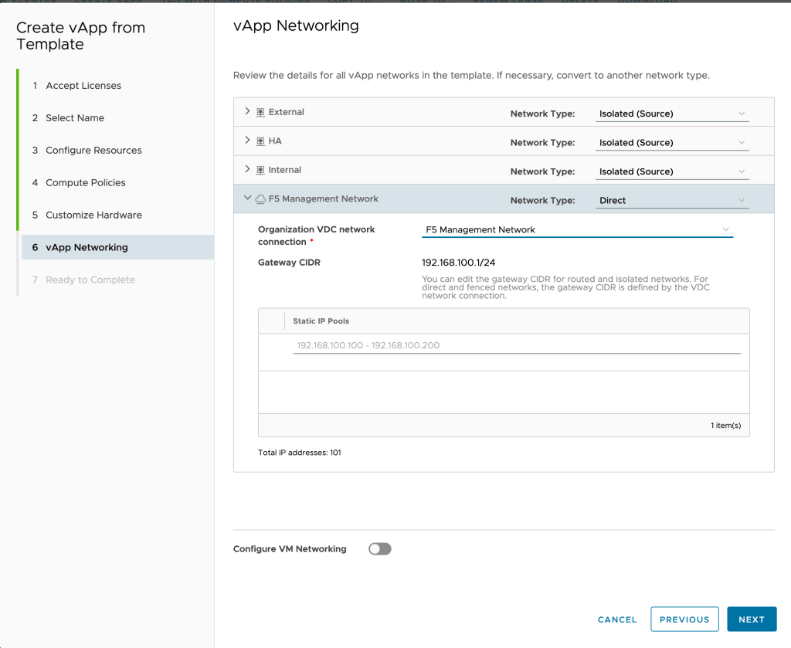791x648 pixels.
Task: Open Network Type dropdown for Internal
Action: coord(673,171)
